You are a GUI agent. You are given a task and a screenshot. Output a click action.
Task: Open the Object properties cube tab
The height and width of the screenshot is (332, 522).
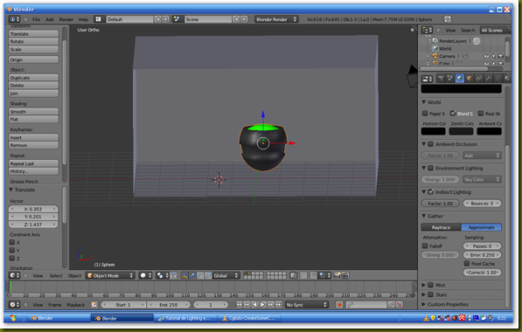click(469, 79)
